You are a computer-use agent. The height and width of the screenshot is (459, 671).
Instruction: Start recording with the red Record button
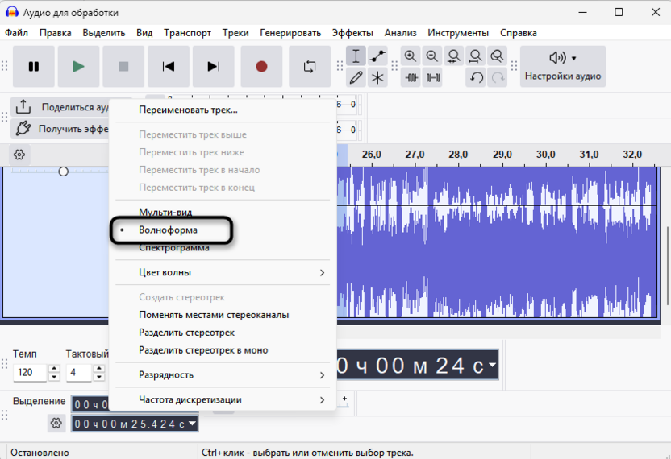coord(261,67)
